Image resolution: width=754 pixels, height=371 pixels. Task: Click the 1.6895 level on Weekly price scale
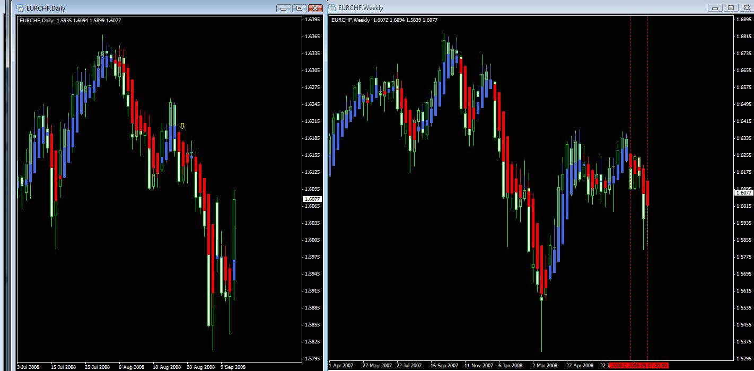pos(745,20)
